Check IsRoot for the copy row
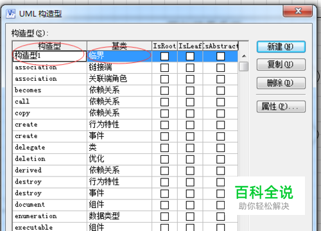 click(x=164, y=114)
